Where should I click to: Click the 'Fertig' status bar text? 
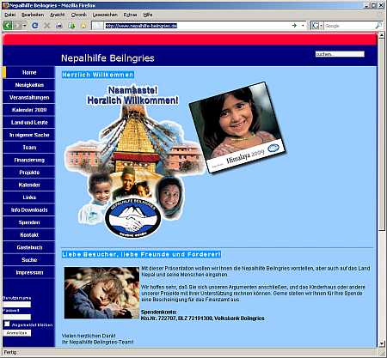(x=10, y=352)
